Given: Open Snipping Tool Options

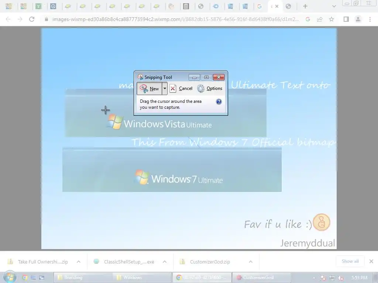Looking at the screenshot, I should click(210, 88).
